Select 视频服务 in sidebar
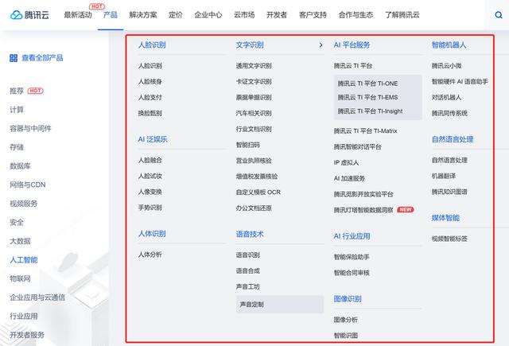The height and width of the screenshot is (346, 509). pyautogui.click(x=24, y=204)
